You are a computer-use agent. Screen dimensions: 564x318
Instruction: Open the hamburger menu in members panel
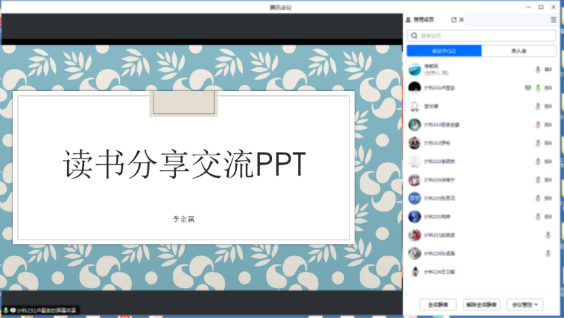pos(553,20)
